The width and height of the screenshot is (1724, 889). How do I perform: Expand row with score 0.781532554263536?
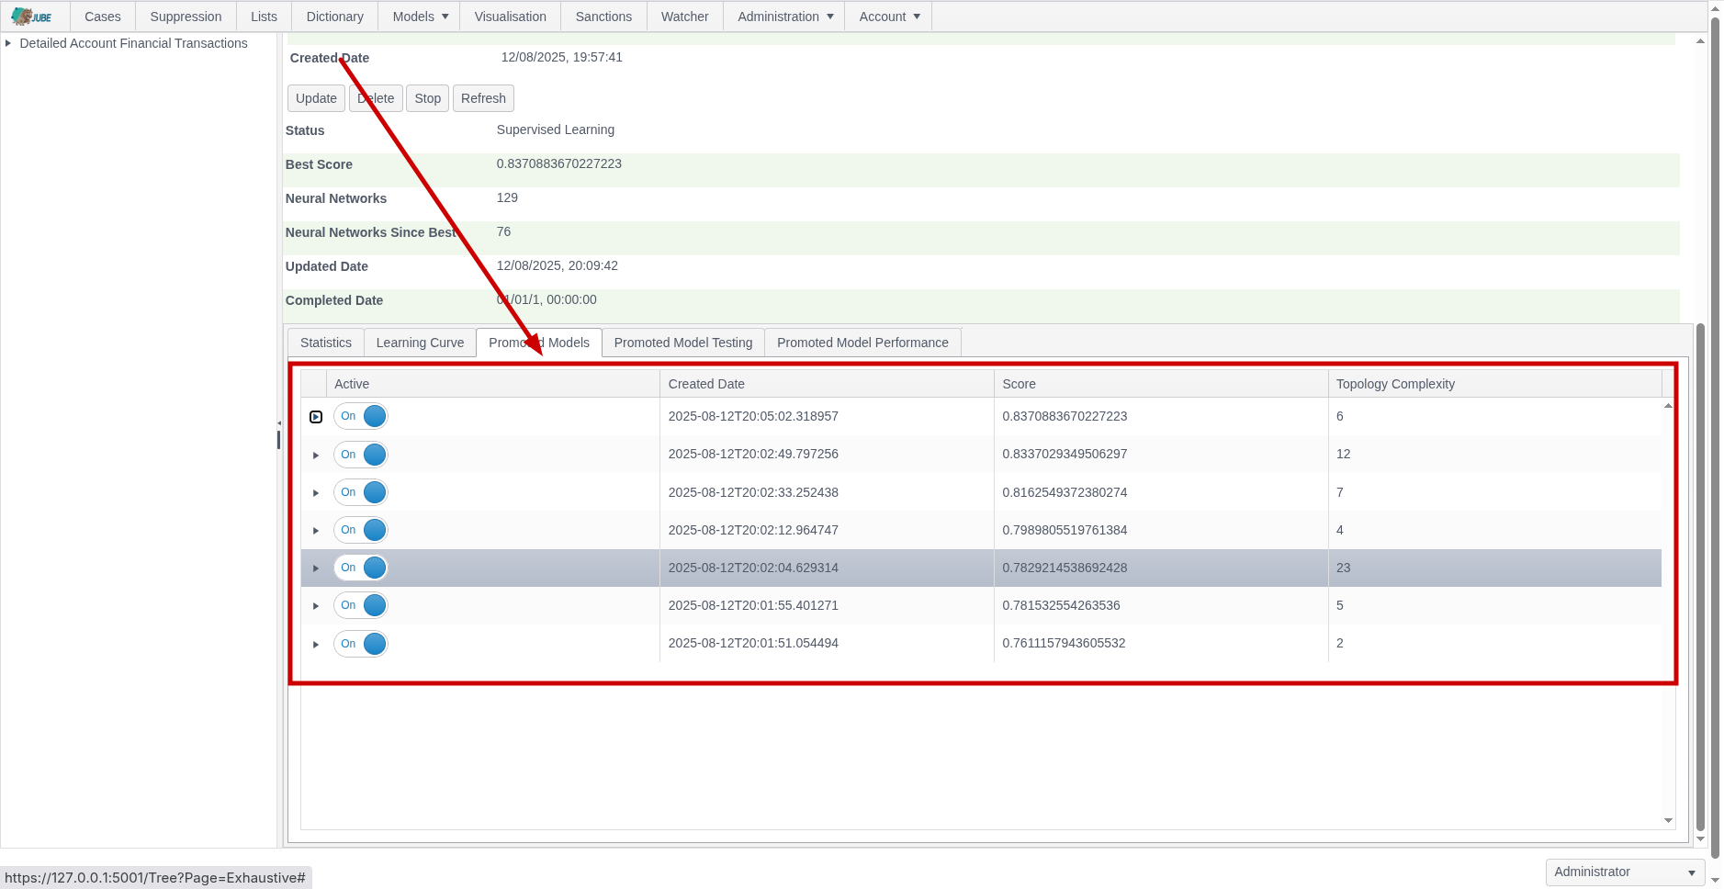tap(316, 606)
